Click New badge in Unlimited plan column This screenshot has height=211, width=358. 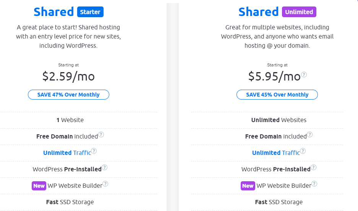[248, 186]
